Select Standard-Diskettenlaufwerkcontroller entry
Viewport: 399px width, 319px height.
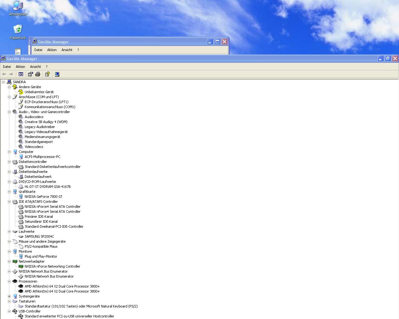(52, 167)
